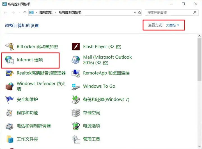Open 安全和维护 link
This screenshot has height=149, width=202.
(x=27, y=100)
